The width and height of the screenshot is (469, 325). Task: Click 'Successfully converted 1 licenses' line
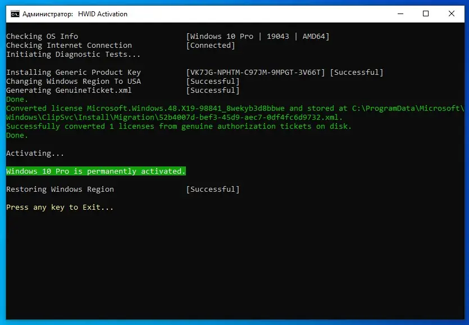tap(179, 127)
